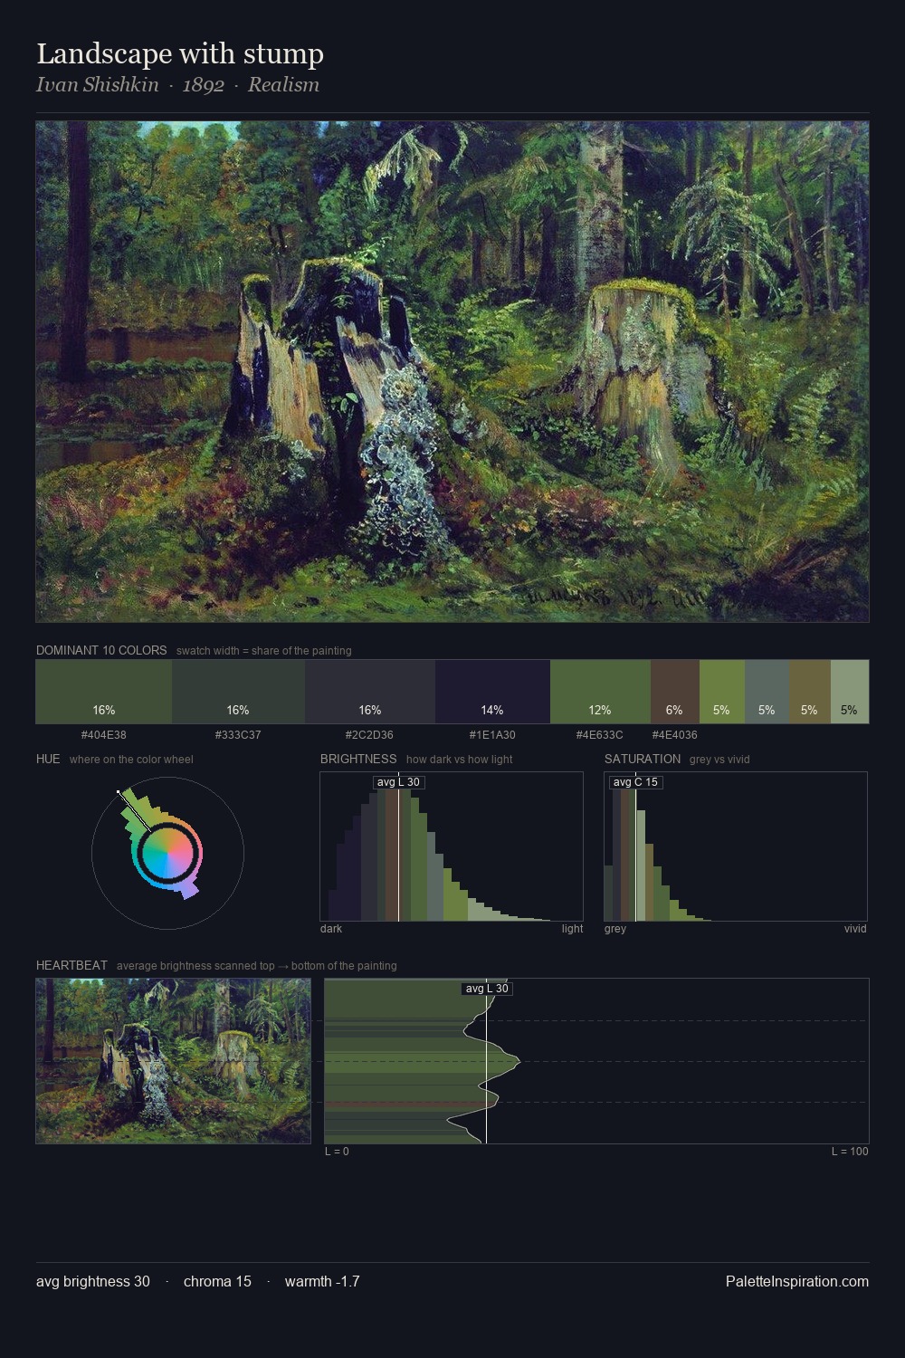This screenshot has width=905, height=1358.
Task: Click the 'Realism' style label
Action: click(x=283, y=85)
